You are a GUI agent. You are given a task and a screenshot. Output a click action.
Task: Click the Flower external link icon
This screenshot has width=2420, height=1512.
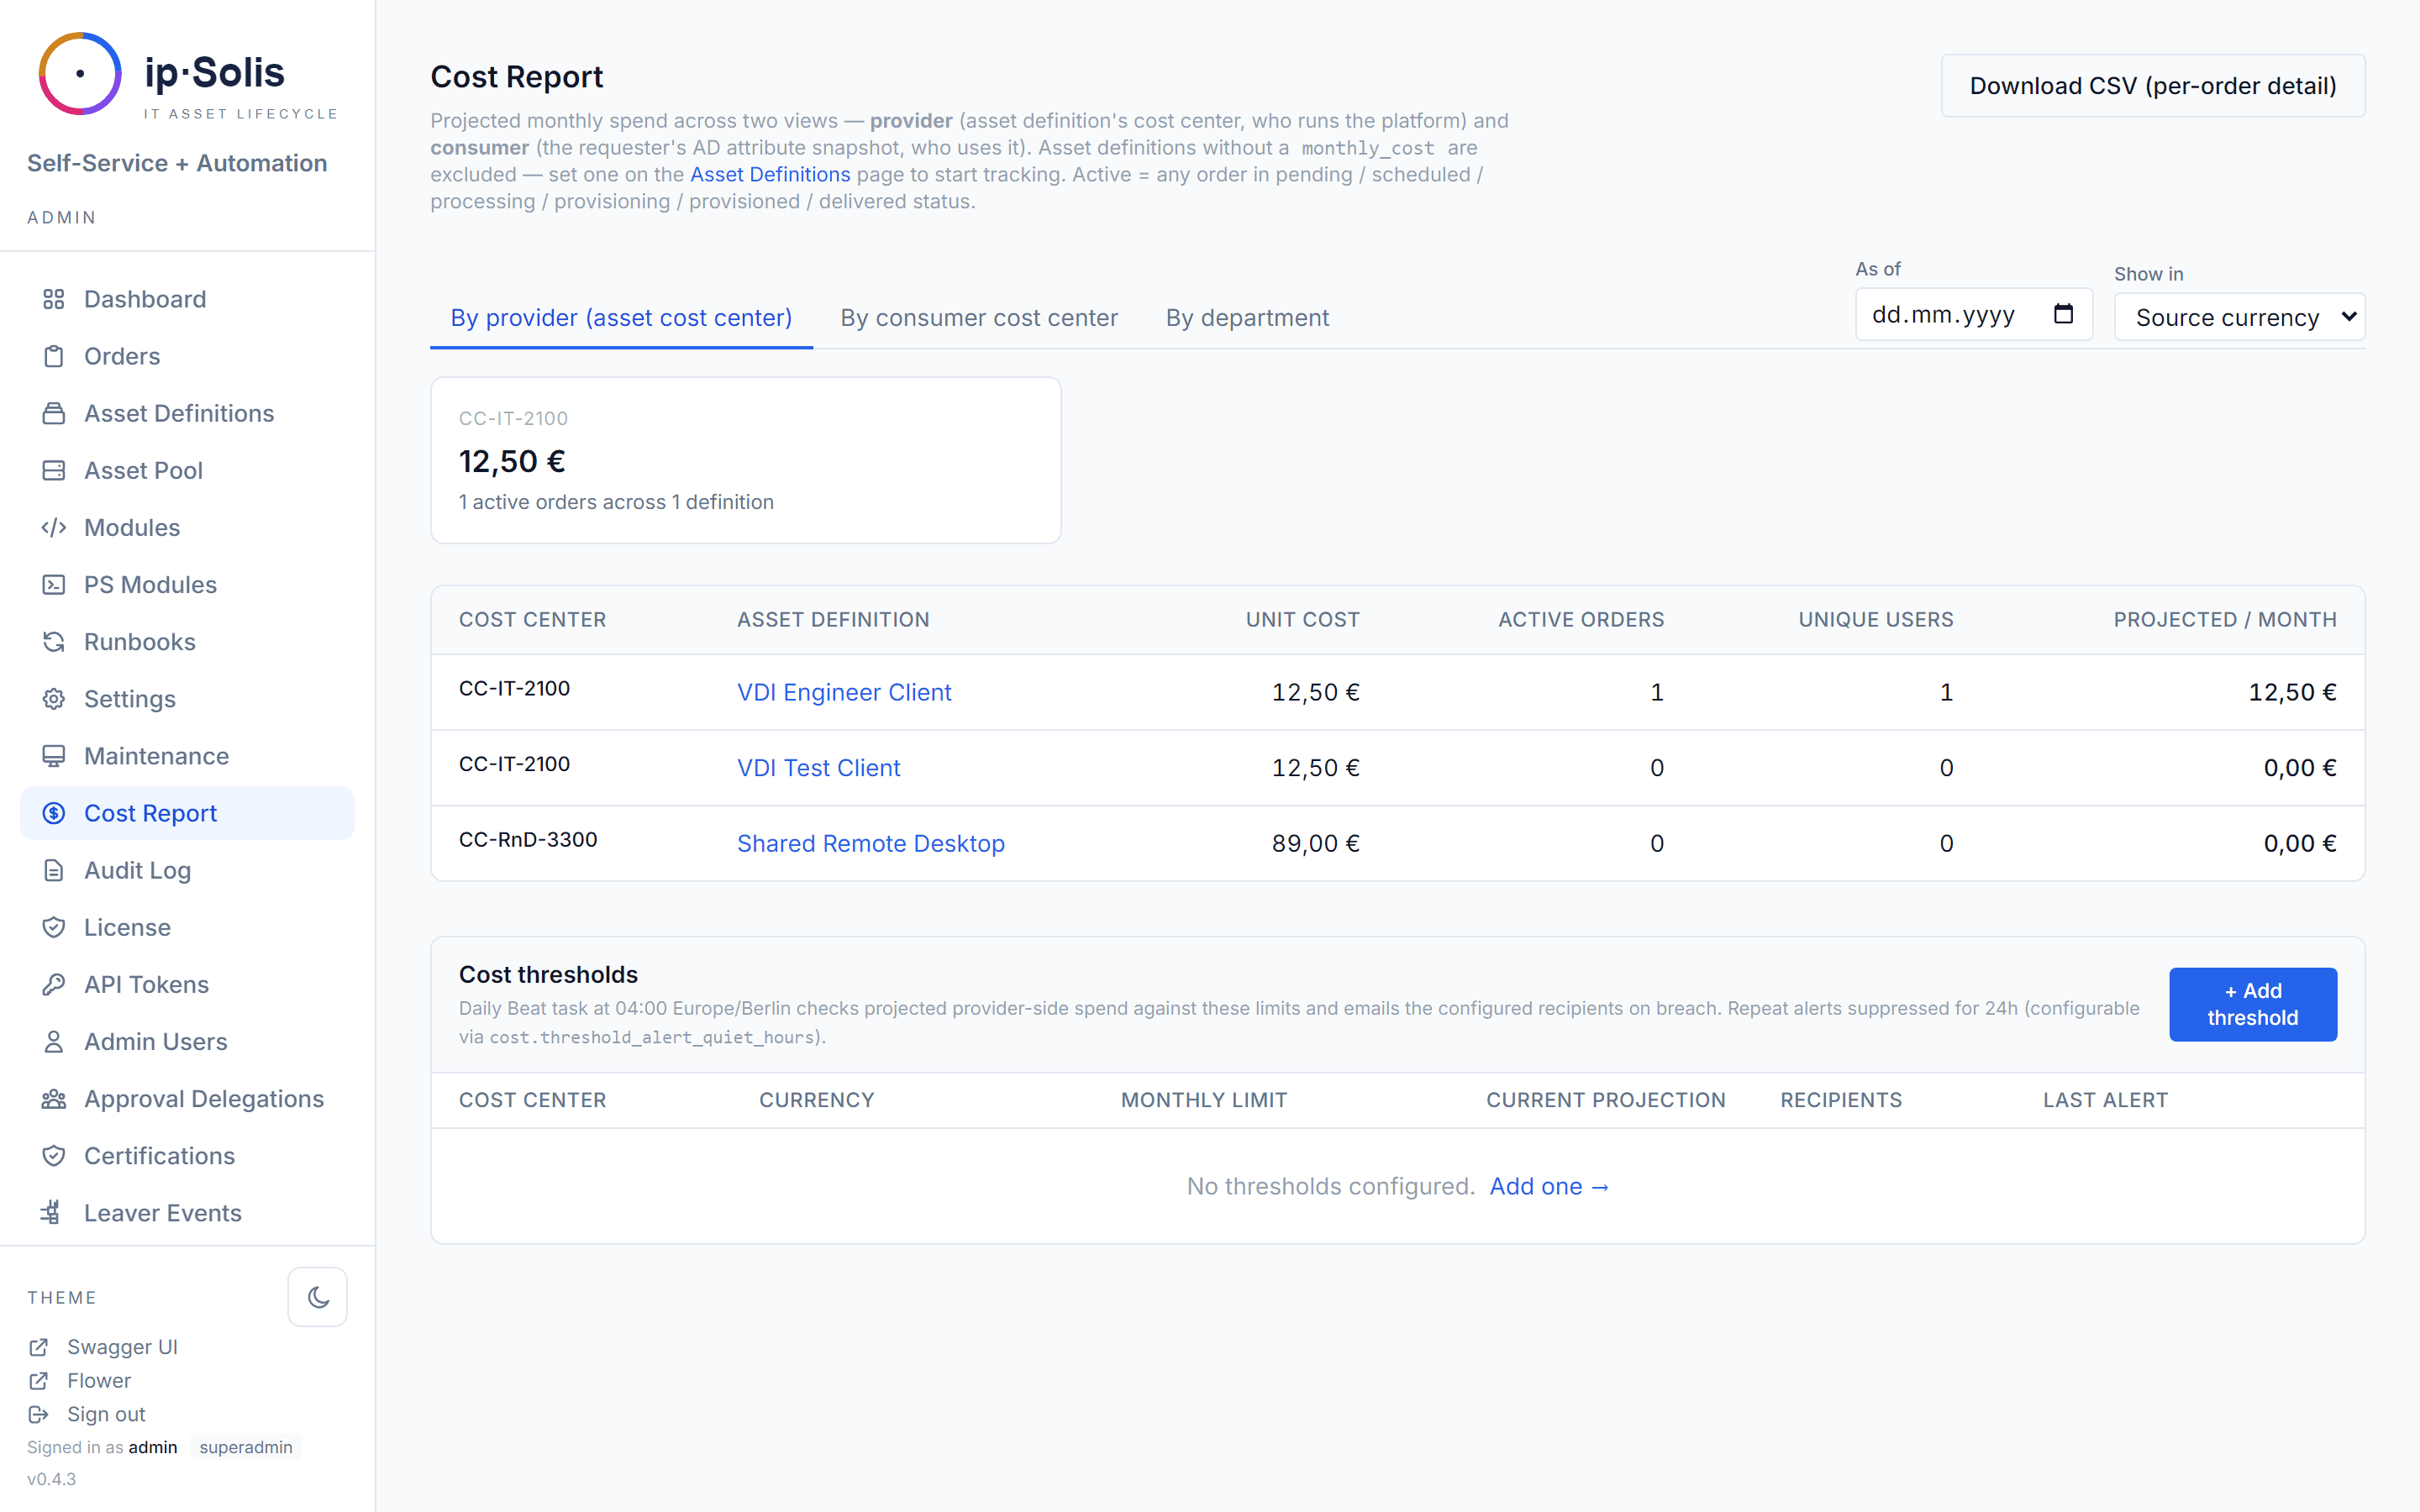click(x=39, y=1381)
